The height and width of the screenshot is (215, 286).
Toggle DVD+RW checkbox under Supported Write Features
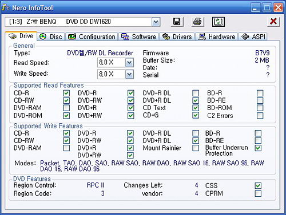[x=130, y=155]
